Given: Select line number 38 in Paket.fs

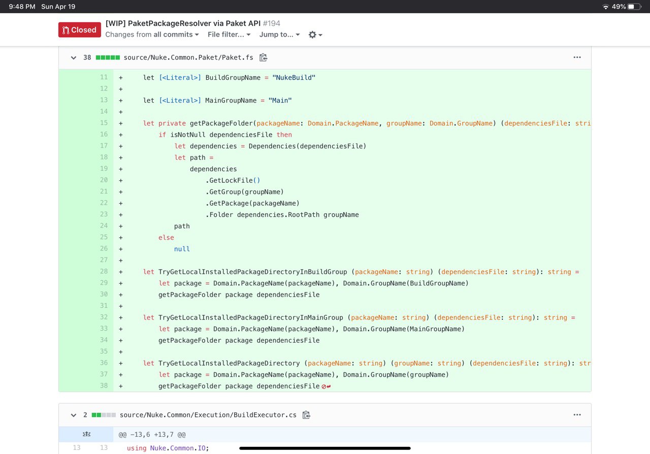Looking at the screenshot, I should (x=104, y=386).
